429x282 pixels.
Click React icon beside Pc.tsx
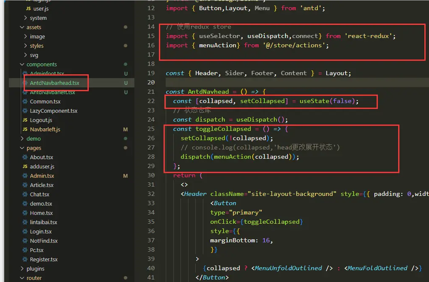25,250
